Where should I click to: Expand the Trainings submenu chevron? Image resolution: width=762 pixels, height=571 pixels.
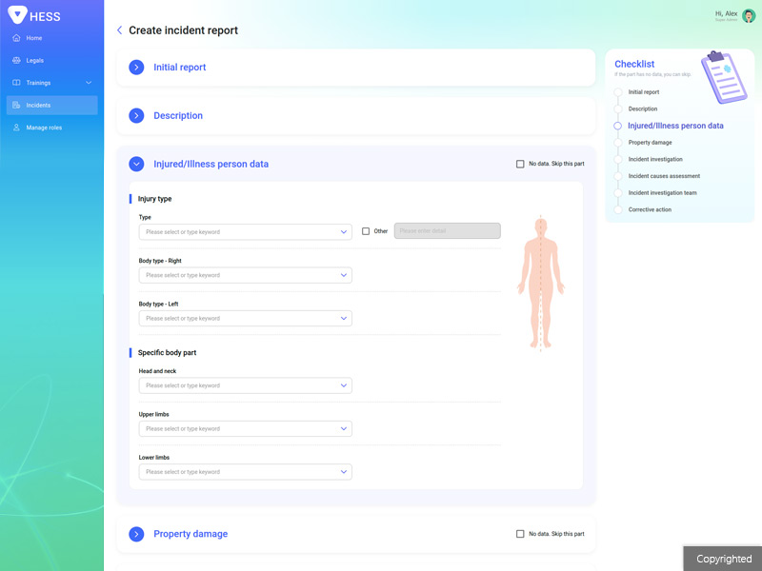pos(89,83)
